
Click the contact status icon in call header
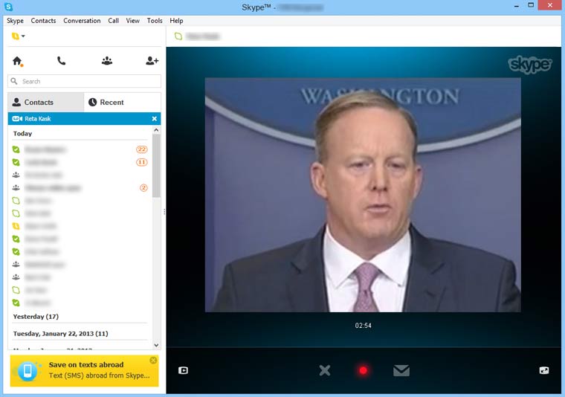click(x=178, y=36)
